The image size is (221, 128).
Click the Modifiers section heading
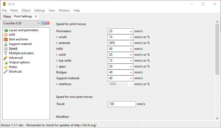click(62, 117)
